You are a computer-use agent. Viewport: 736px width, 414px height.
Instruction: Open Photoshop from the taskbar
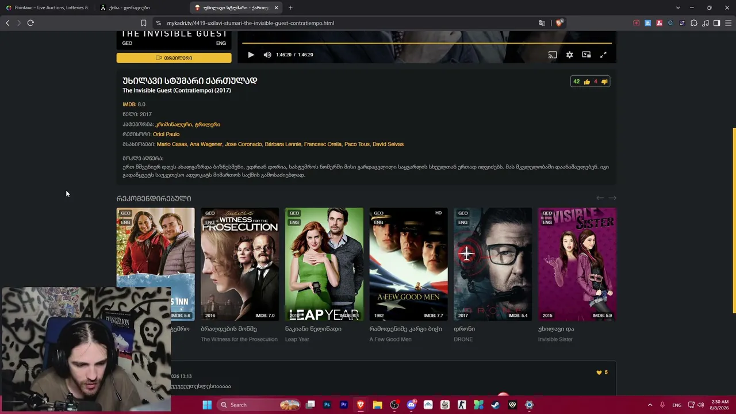coord(327,405)
